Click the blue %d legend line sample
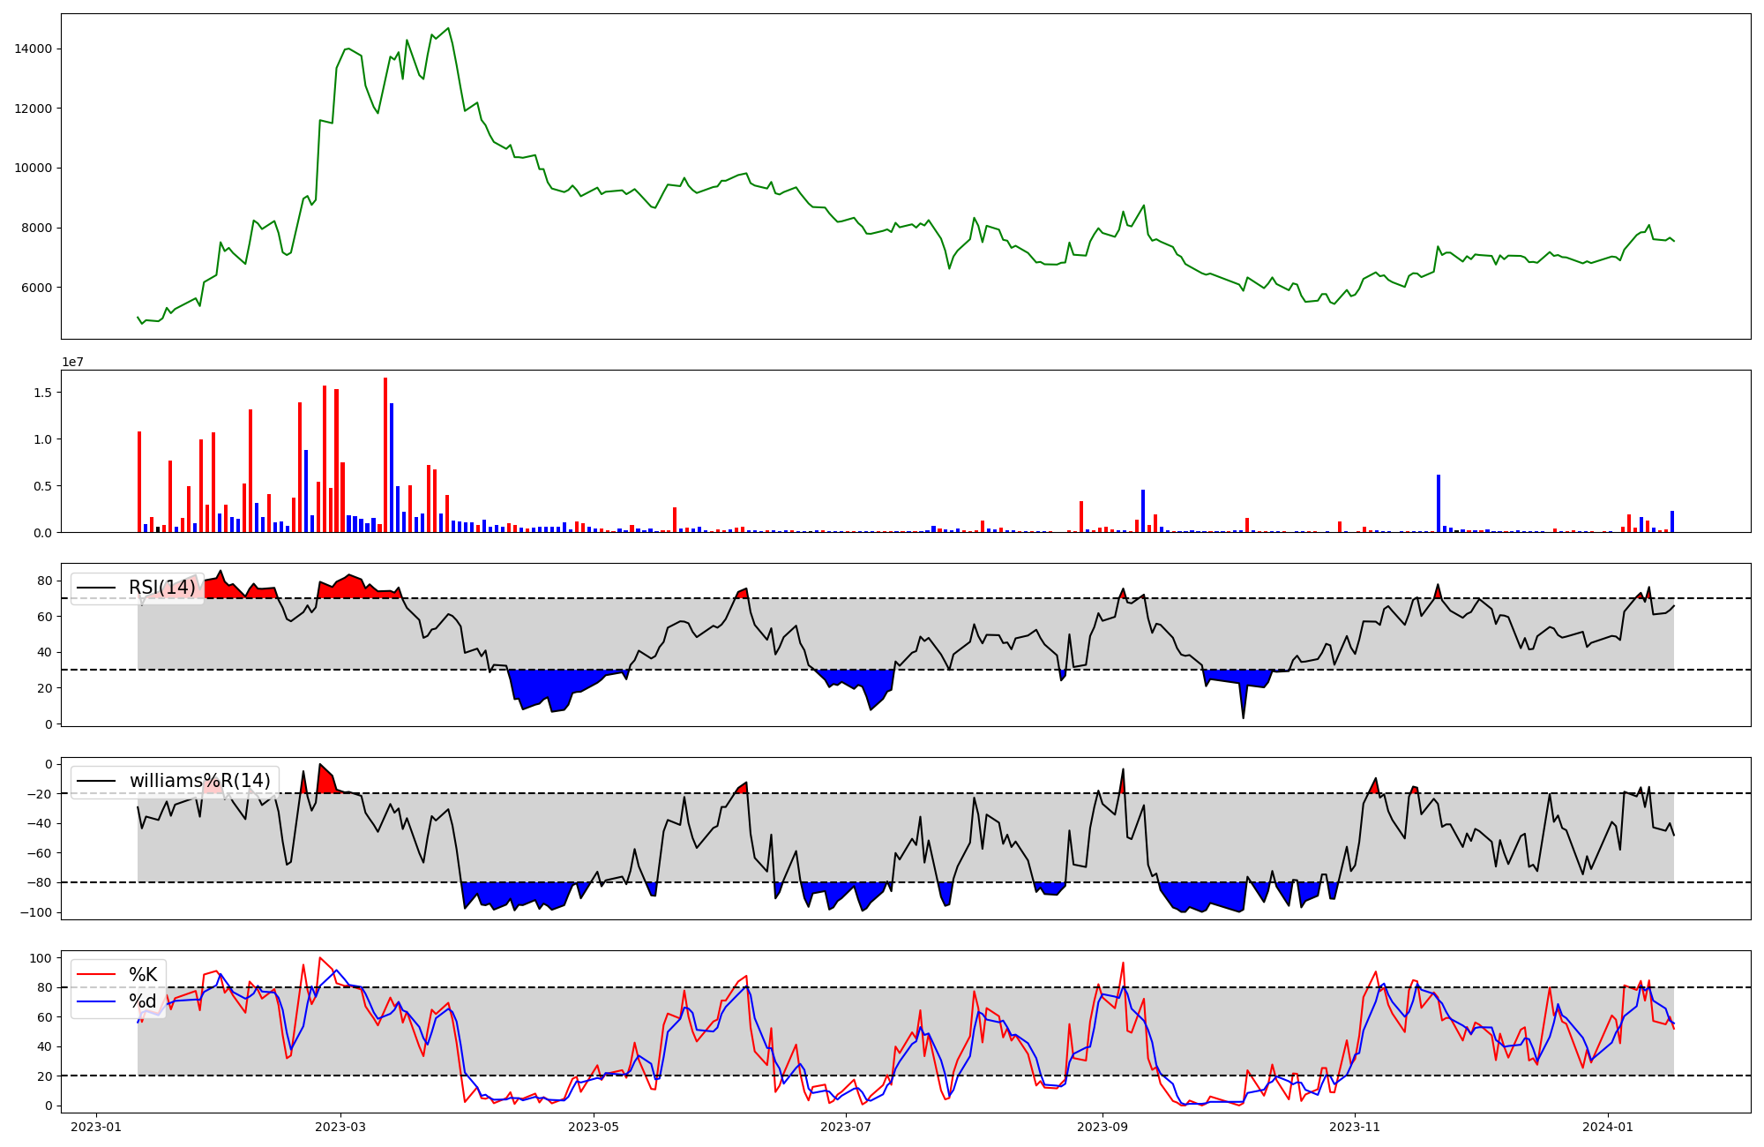 tap(96, 1001)
